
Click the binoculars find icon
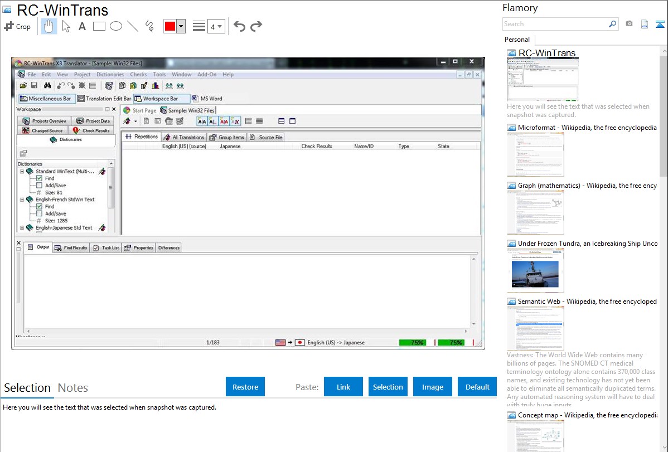(x=47, y=86)
